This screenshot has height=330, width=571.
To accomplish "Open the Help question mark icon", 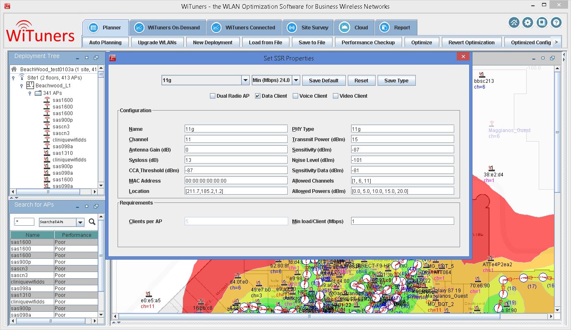I will (x=556, y=23).
